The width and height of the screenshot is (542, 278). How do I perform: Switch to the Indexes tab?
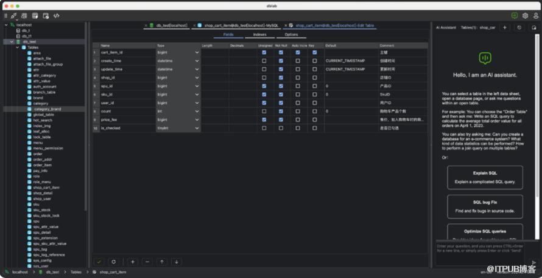point(260,35)
